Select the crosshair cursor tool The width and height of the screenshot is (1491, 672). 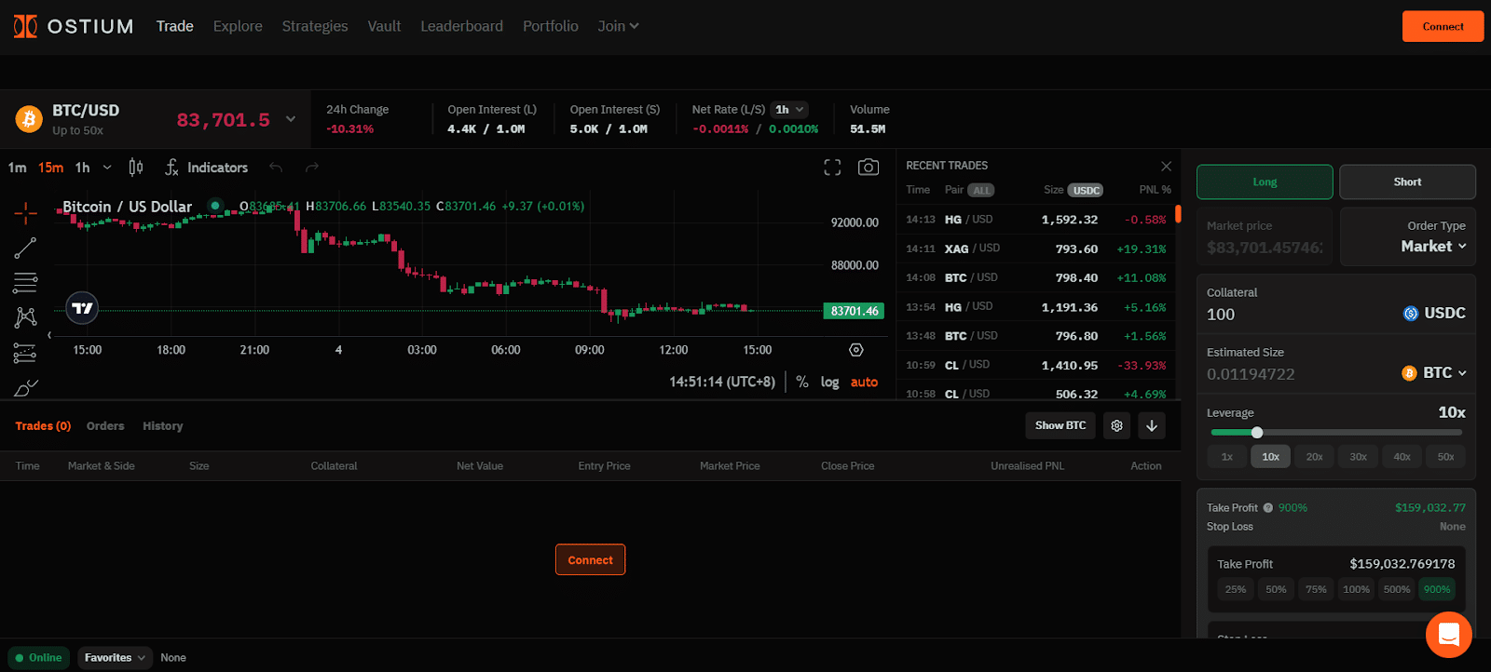[x=26, y=213]
